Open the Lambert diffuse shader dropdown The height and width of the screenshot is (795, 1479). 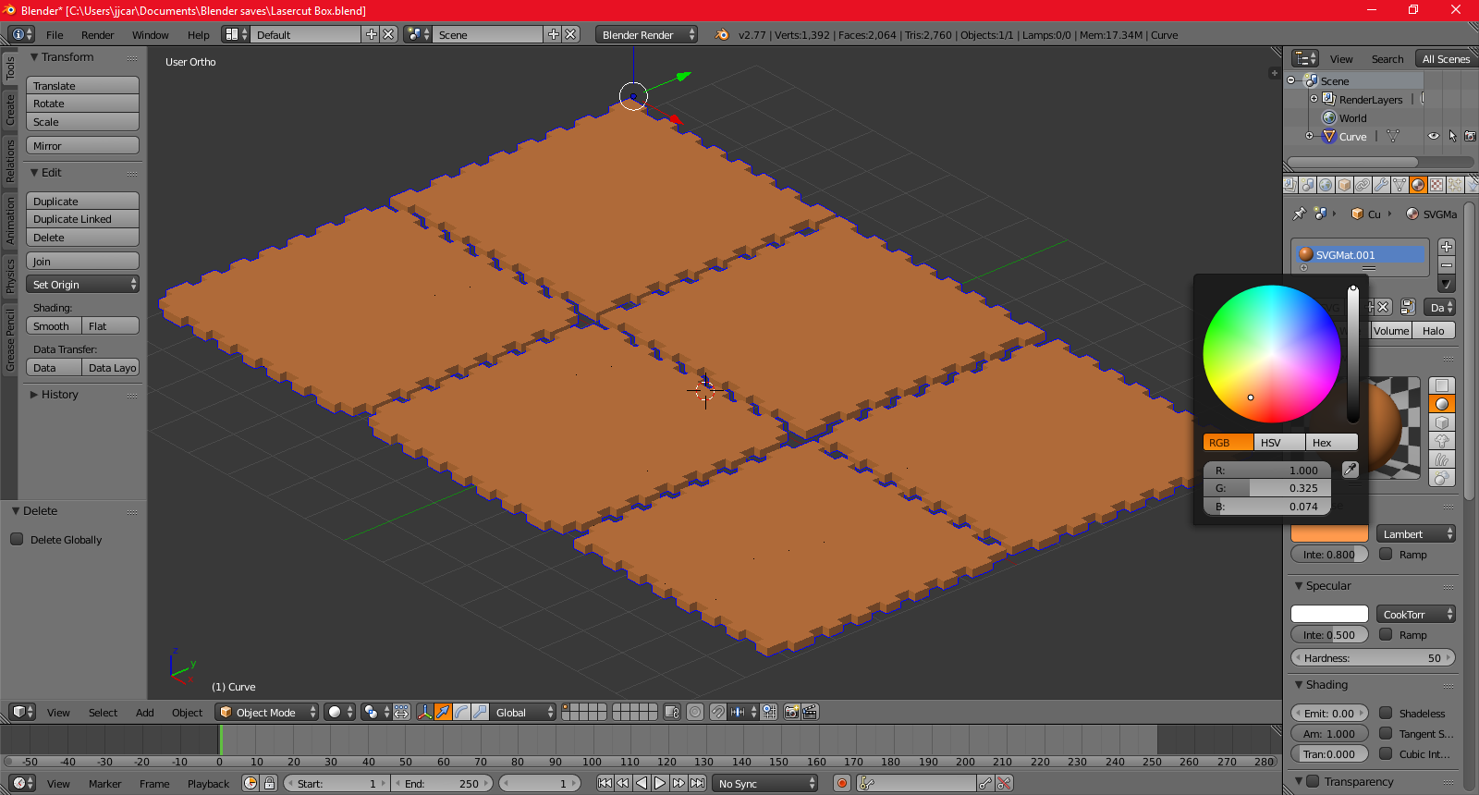[1415, 533]
